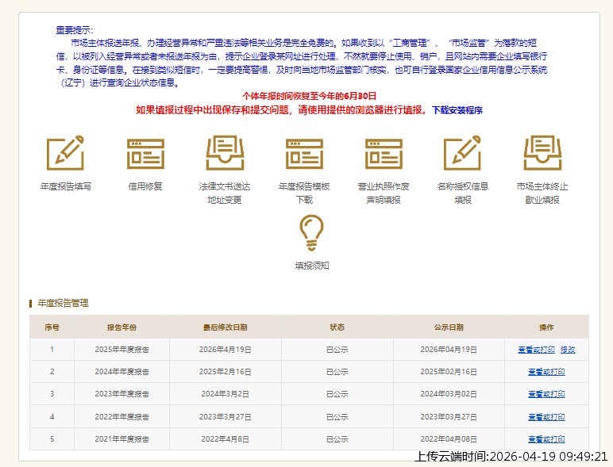Click the 信用修复 icon
The width and height of the screenshot is (613, 467).
(x=145, y=154)
